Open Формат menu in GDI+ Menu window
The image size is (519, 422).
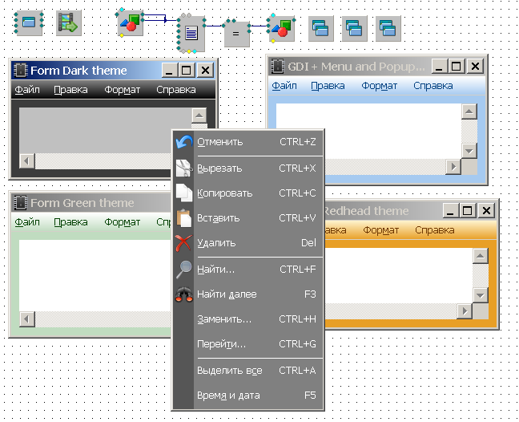(x=380, y=86)
